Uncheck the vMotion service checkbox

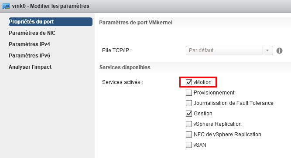(x=189, y=82)
